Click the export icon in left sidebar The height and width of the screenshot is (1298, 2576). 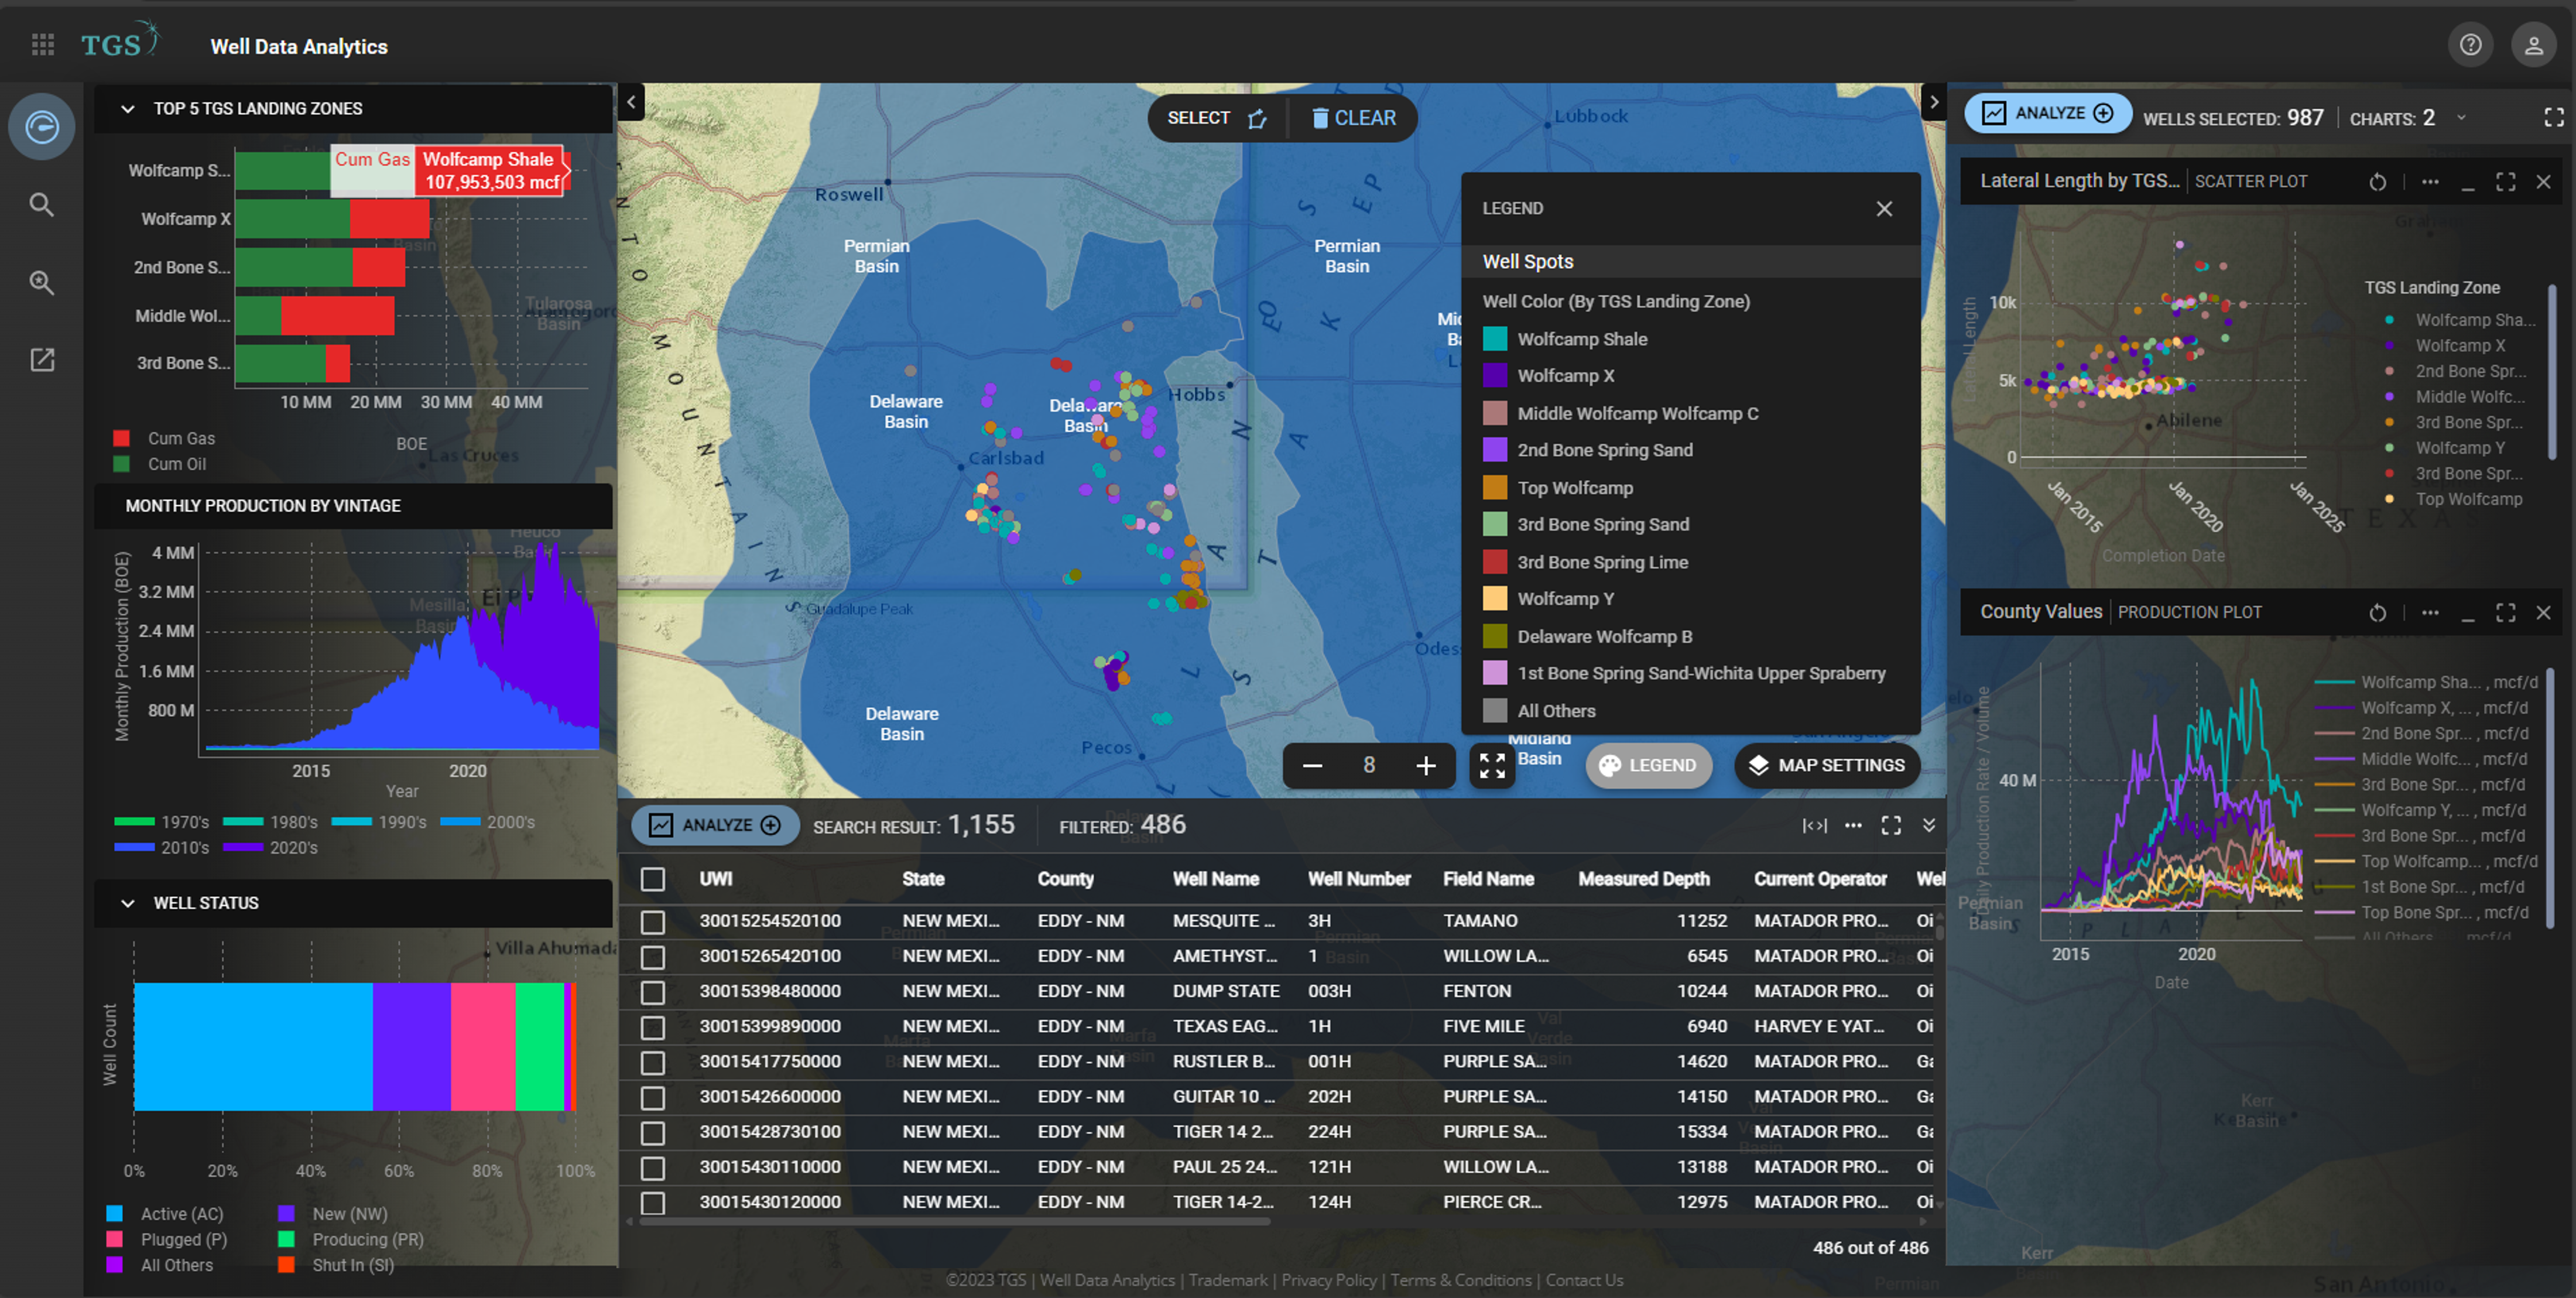(41, 360)
